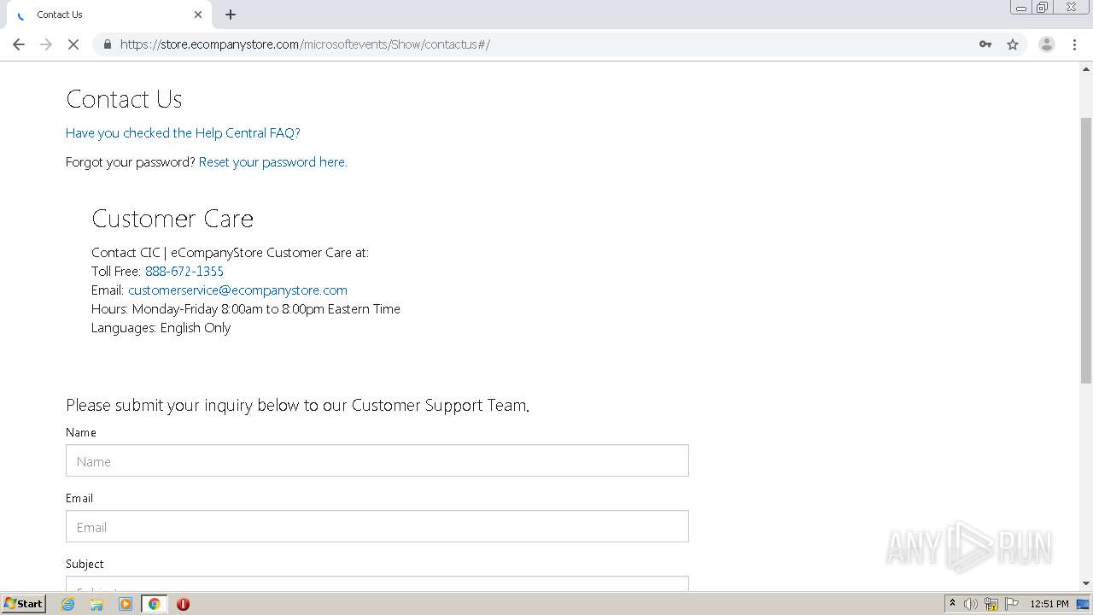
Task: Launch Internet Explorer from the taskbar
Action: coord(68,604)
